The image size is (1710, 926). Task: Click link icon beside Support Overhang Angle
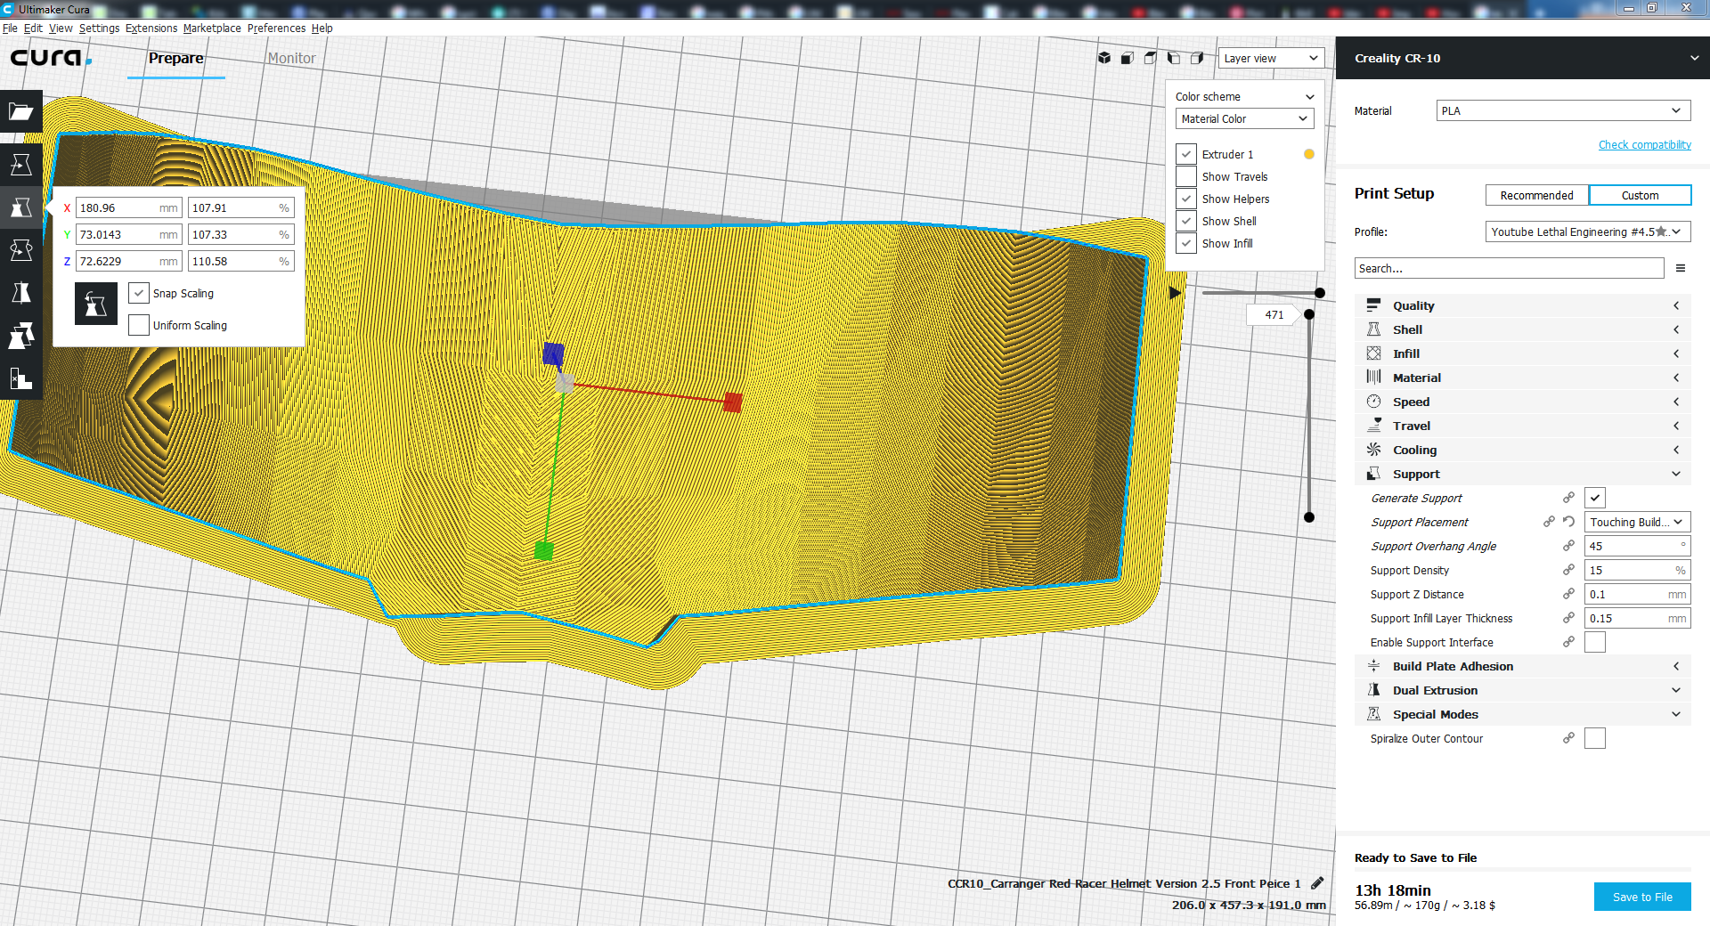pyautogui.click(x=1568, y=546)
